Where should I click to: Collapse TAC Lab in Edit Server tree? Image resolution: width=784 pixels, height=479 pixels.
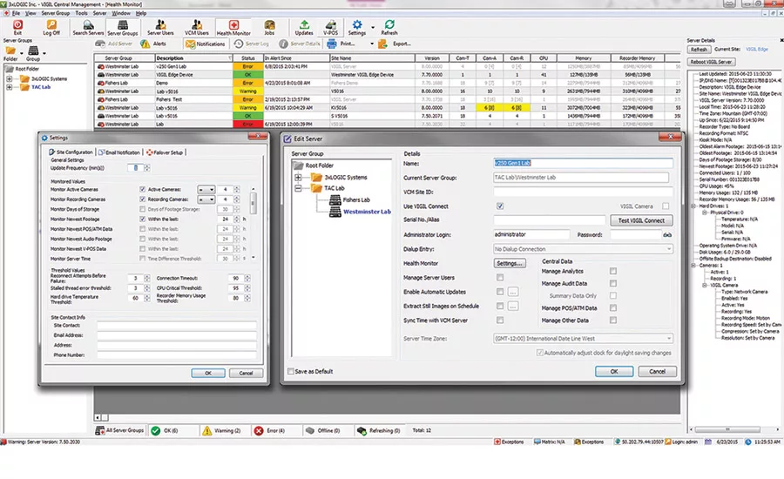tap(298, 188)
